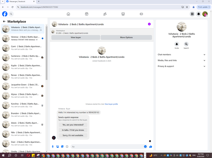Screen dimensions: 212x158
Task: Open the notifications bell in header
Action: click(198, 14)
